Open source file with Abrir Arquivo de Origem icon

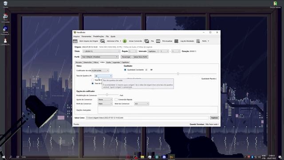[x=75, y=41]
